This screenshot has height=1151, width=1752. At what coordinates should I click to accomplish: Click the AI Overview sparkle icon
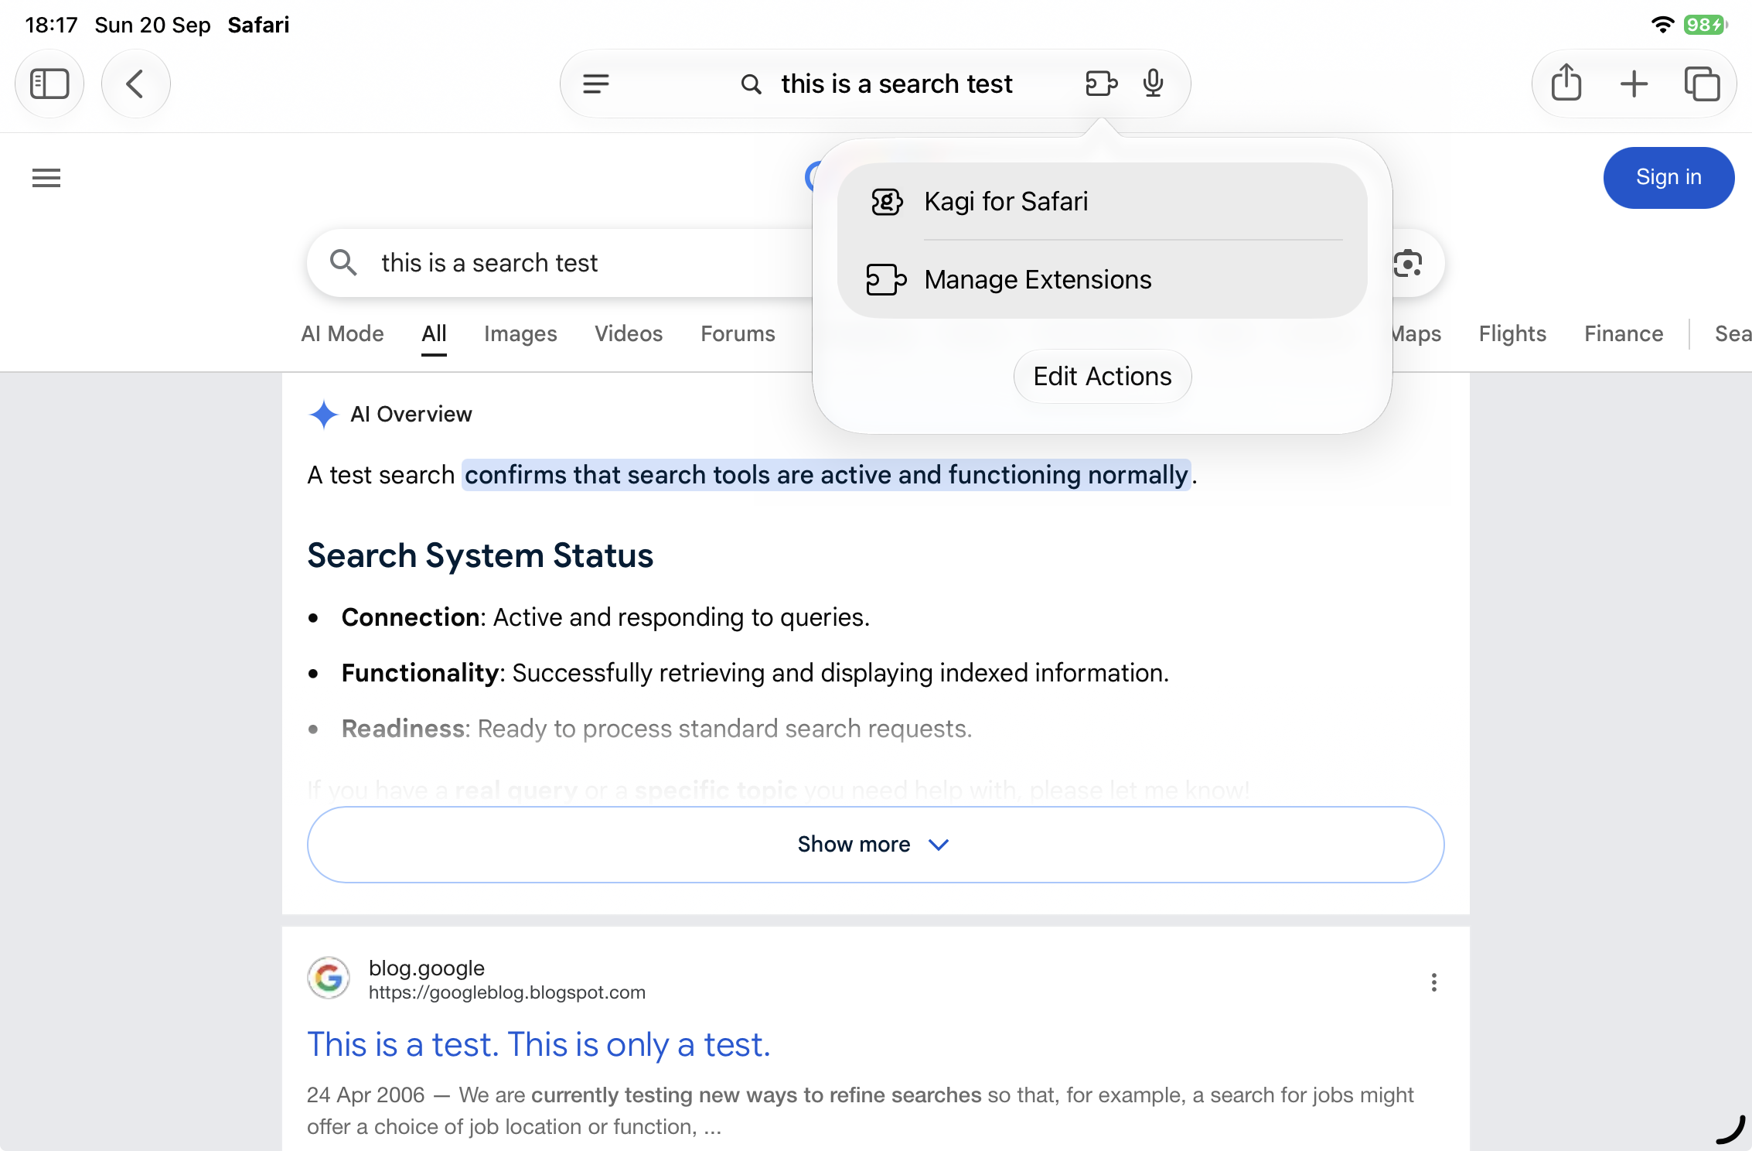323,415
